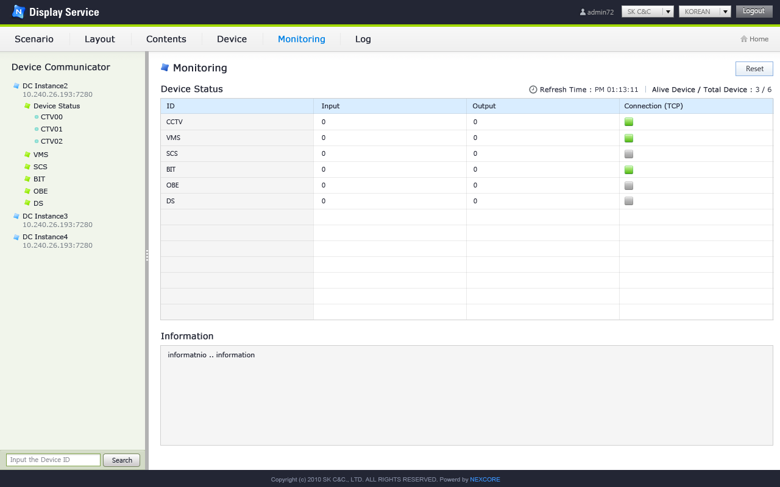Click the green icon beside SCS in tree
This screenshot has height=487, width=780.
click(27, 167)
